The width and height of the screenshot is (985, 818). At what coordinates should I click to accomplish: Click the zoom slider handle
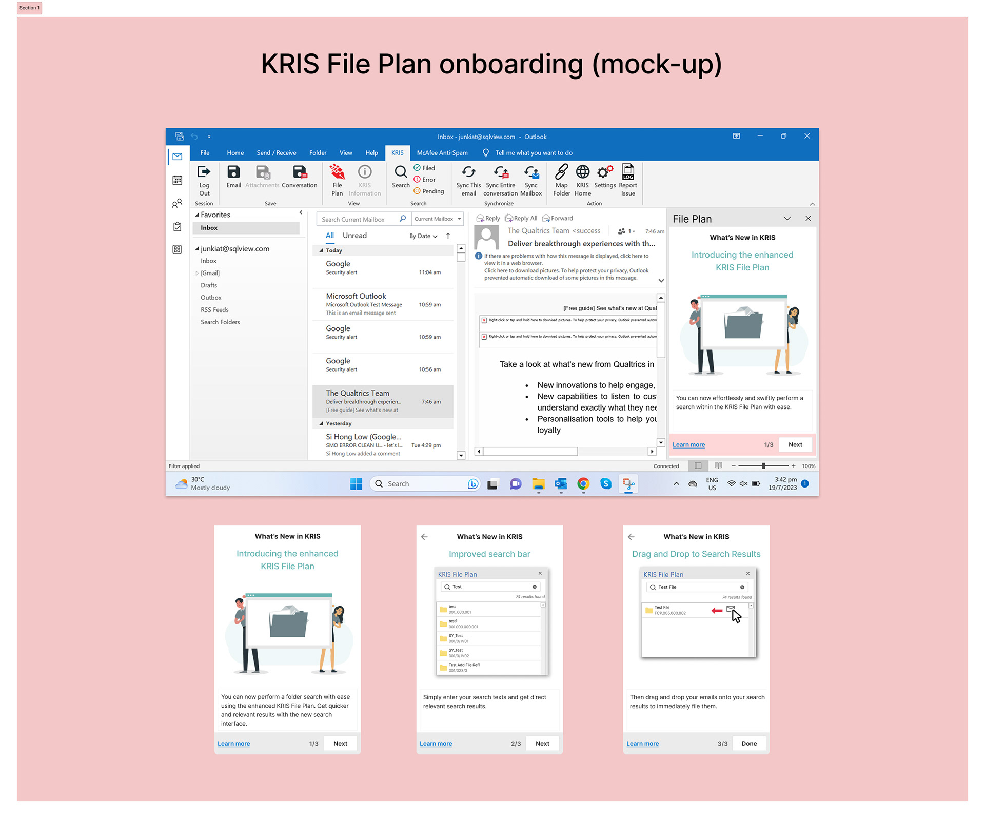click(763, 466)
